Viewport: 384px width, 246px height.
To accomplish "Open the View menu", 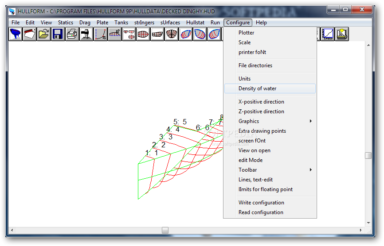I will click(46, 23).
